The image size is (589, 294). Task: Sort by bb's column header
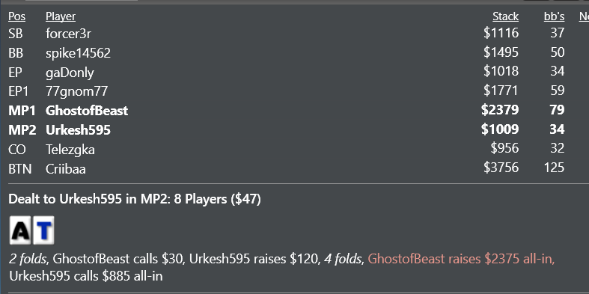click(x=554, y=16)
